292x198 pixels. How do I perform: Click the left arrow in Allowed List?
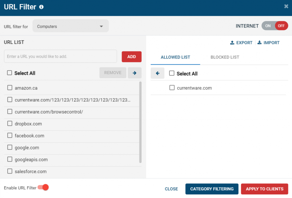(158, 73)
